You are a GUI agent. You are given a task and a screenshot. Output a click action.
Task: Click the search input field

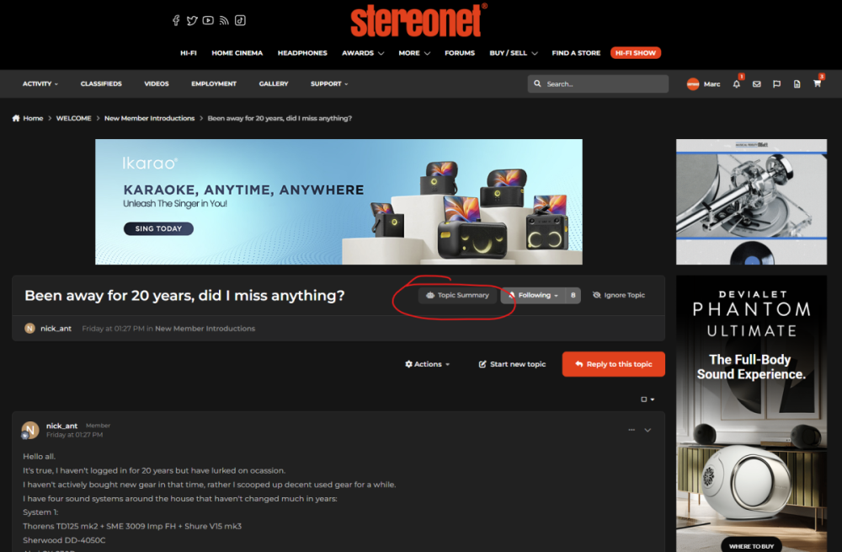[602, 84]
